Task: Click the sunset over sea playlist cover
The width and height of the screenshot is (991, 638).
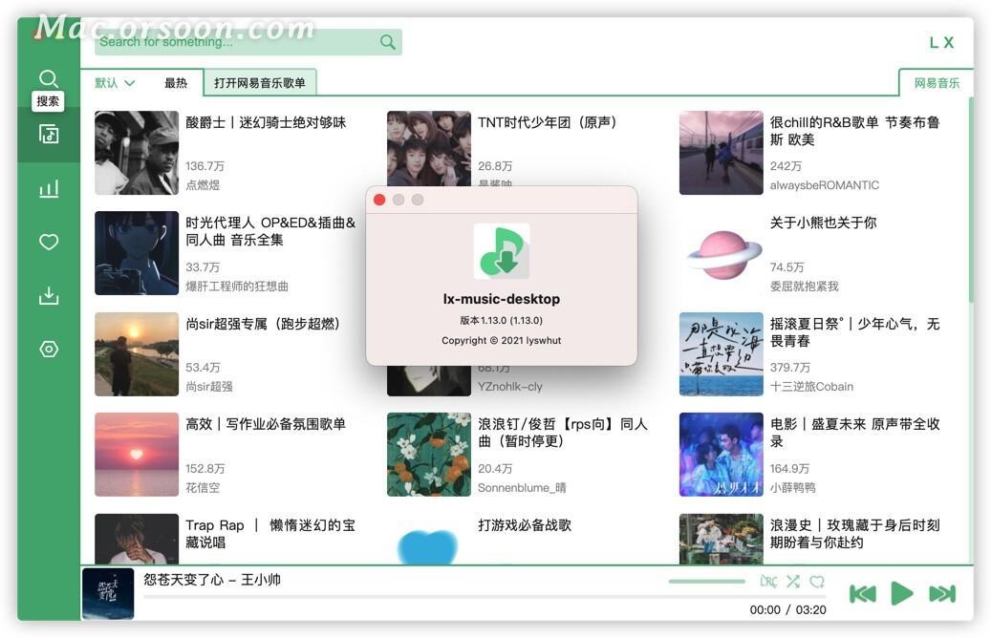Action: pyautogui.click(x=137, y=455)
